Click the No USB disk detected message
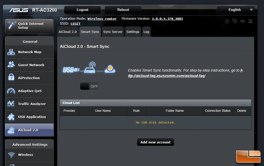Image resolution: width=264 pixels, height=166 pixels. (155, 122)
